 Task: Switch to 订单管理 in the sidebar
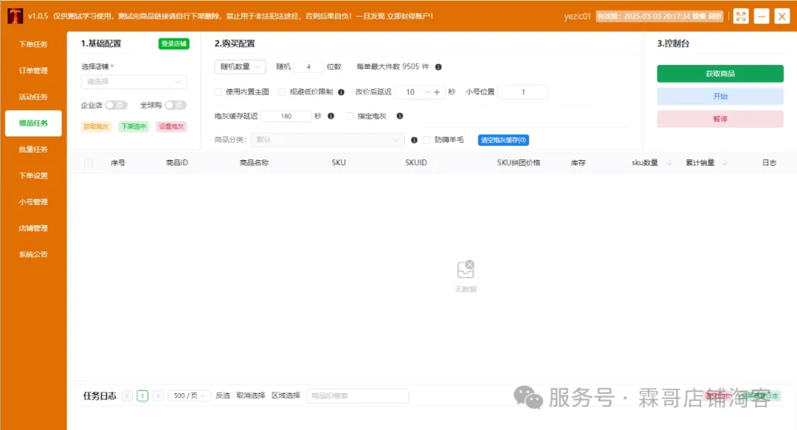point(33,71)
